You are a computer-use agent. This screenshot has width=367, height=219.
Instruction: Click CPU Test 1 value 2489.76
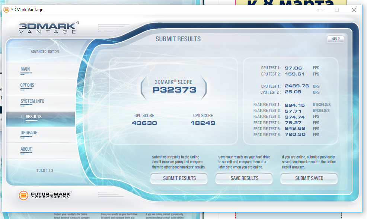(x=297, y=86)
